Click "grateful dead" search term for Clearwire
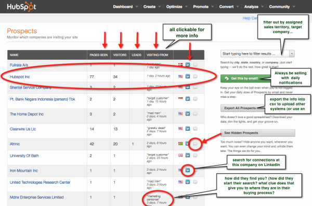 pos(156,128)
